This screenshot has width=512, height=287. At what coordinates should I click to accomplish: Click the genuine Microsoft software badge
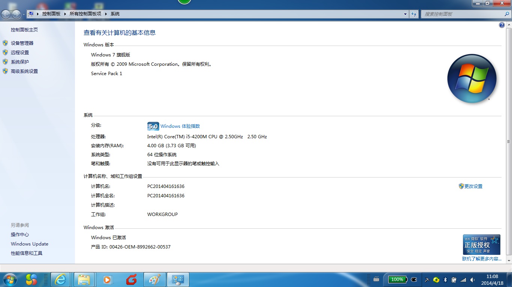pos(482,245)
